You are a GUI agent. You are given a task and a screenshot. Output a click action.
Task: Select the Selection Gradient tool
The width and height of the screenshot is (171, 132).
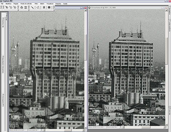[x=44, y=7]
